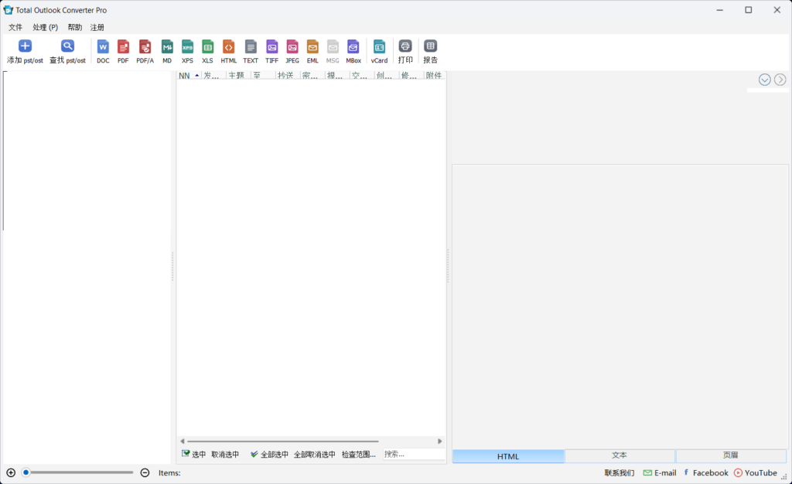Click the 打印 print icon

[405, 52]
